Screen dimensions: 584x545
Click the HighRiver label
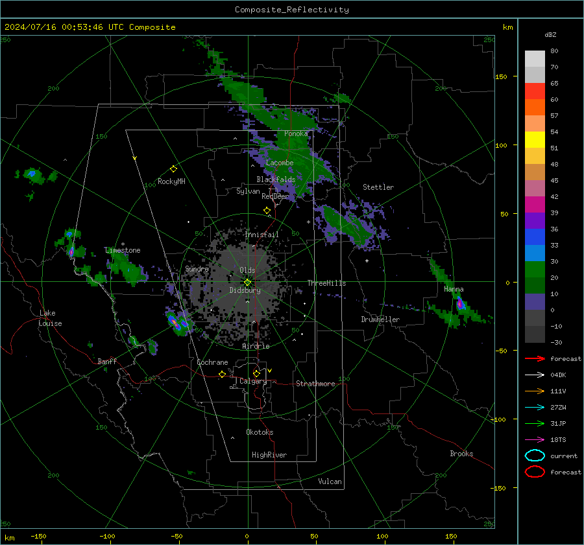click(x=269, y=455)
